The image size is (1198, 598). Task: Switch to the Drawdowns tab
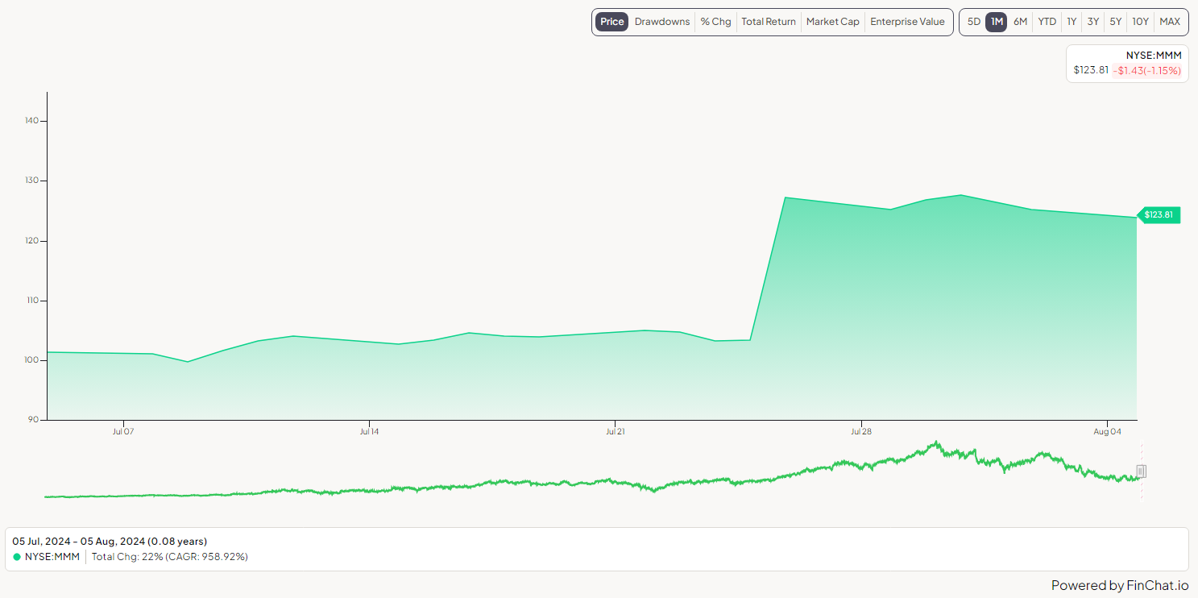(x=662, y=22)
